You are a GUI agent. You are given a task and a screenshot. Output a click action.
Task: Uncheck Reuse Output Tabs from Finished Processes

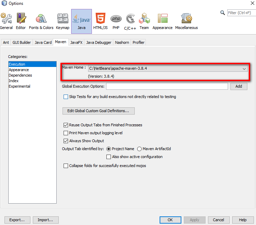66,125
